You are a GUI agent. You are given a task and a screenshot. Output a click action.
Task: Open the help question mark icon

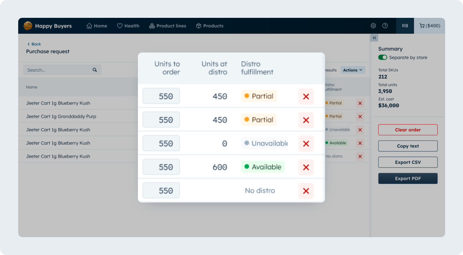tap(385, 26)
